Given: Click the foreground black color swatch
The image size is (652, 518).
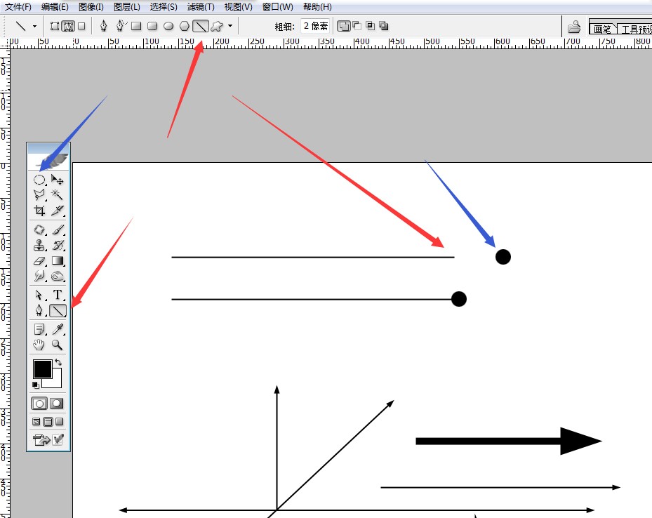Looking at the screenshot, I should pos(42,368).
